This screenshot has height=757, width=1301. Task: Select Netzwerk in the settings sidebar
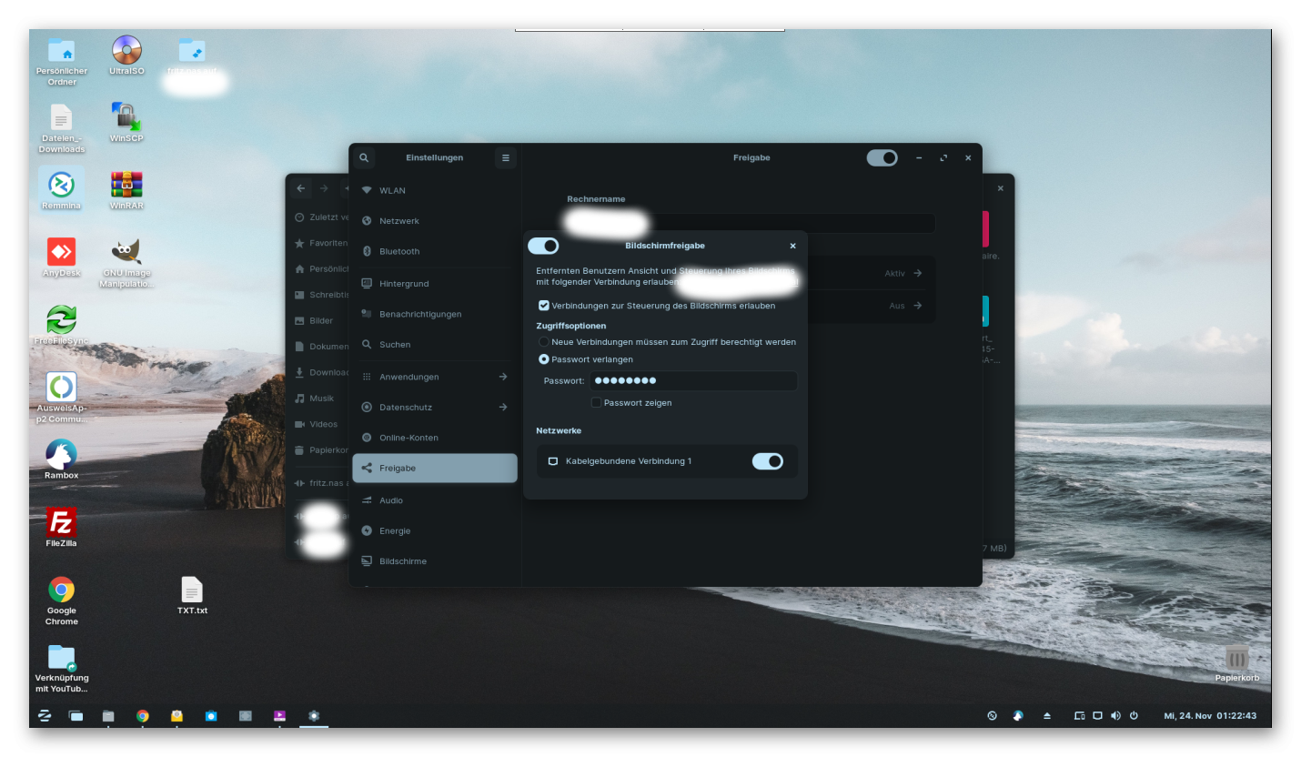tap(435, 221)
